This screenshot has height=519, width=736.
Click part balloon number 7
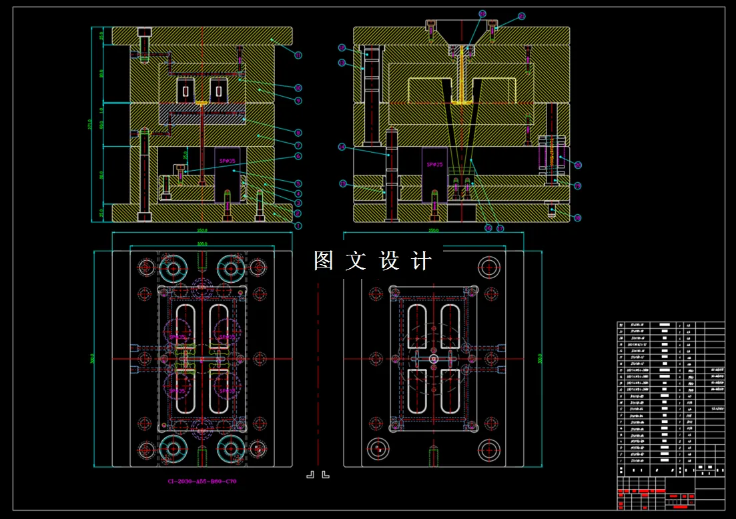pos(298,145)
